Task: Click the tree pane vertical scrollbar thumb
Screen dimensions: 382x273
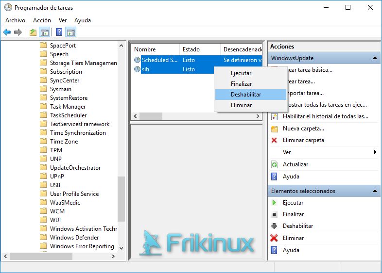Action: tap(121, 199)
